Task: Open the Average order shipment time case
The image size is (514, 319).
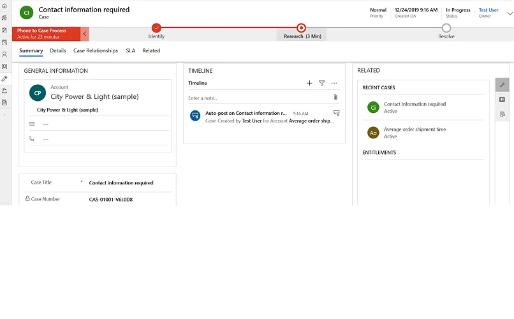Action: tap(415, 130)
